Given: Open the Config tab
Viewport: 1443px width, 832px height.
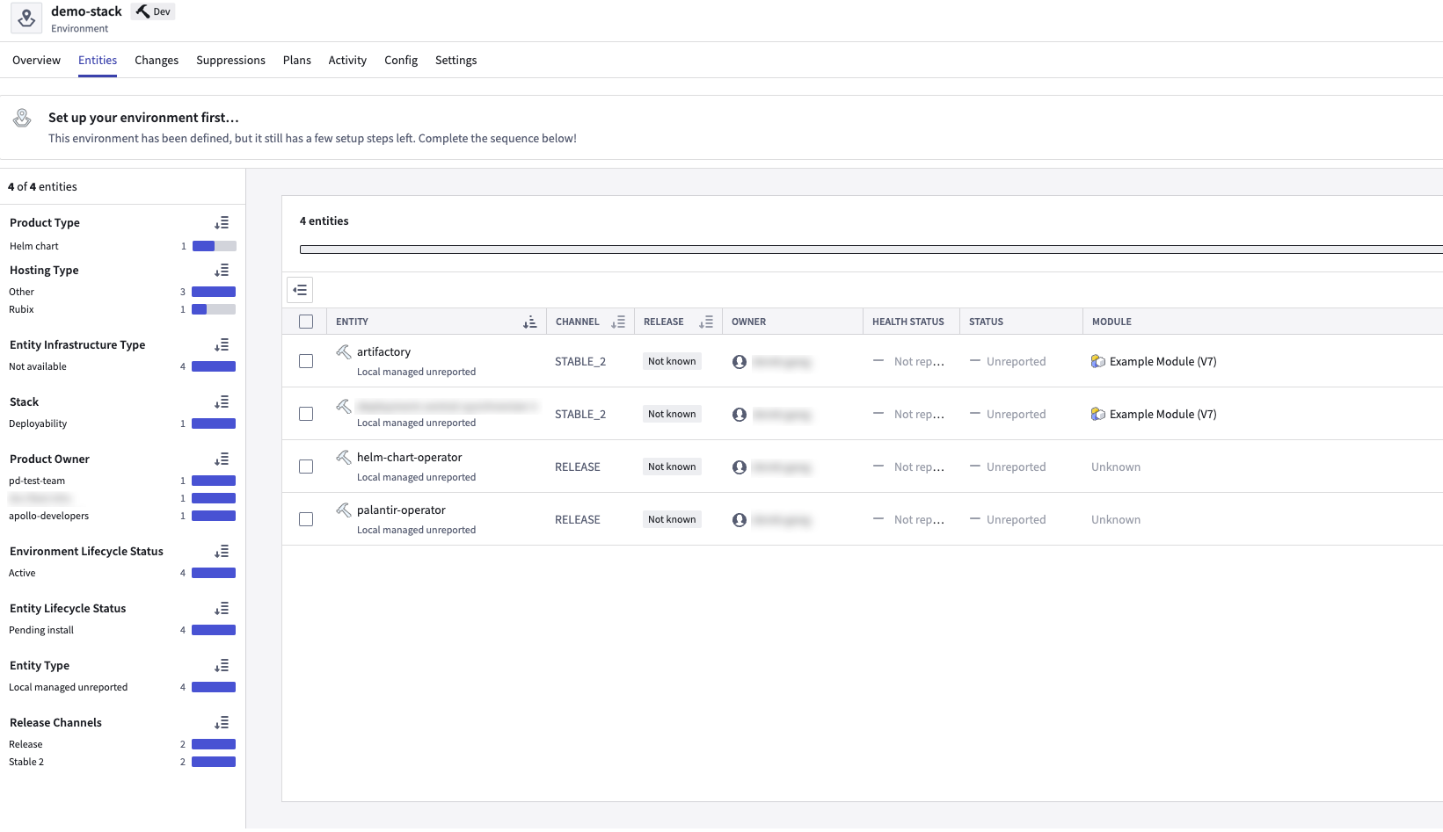Looking at the screenshot, I should coord(401,61).
